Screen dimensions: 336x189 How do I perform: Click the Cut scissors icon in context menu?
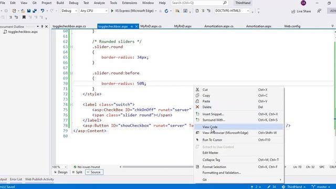coord(197,90)
